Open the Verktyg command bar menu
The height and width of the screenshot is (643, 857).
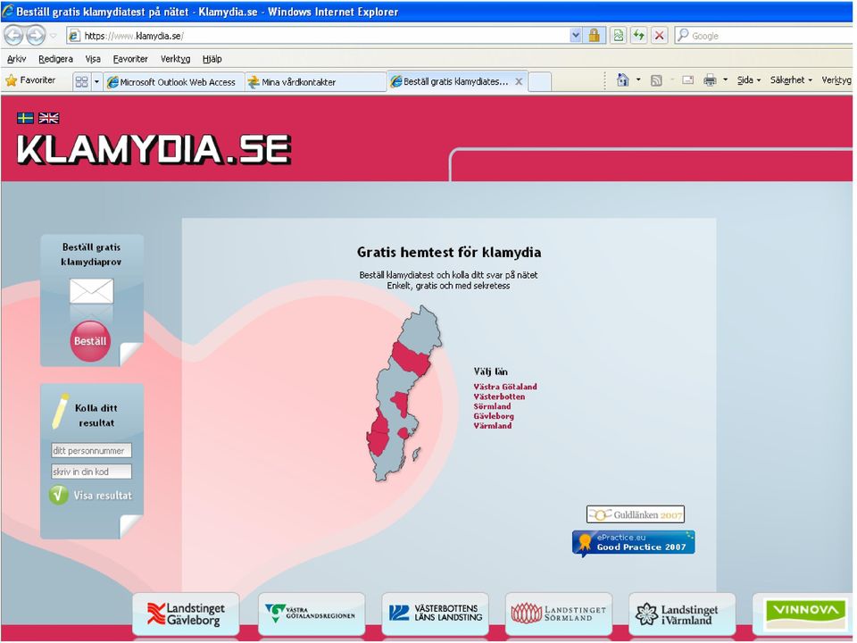tap(836, 79)
